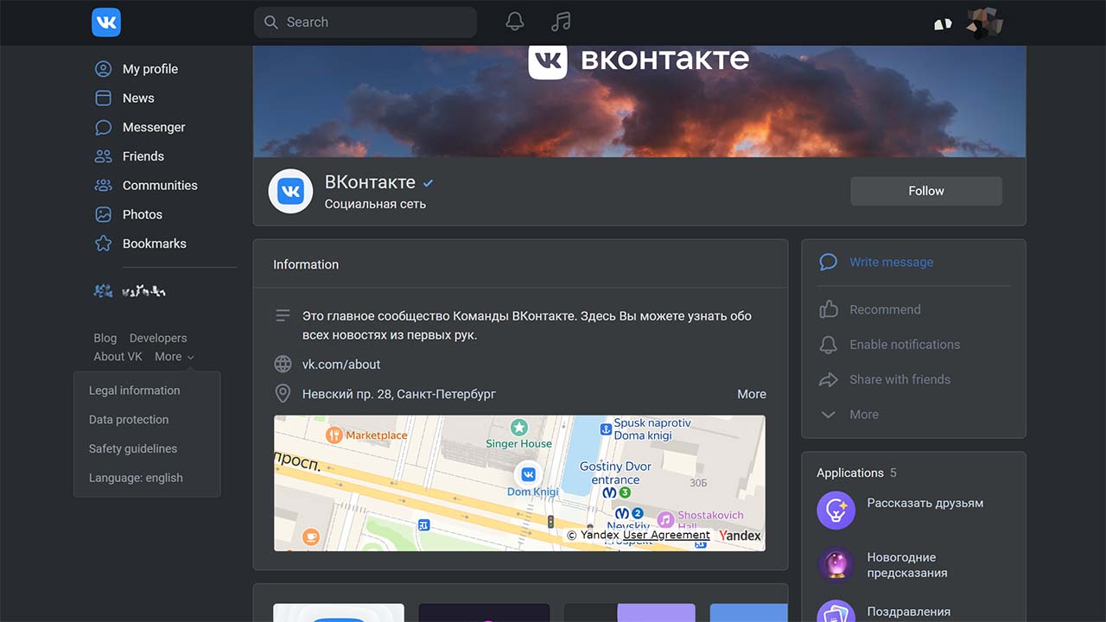Image resolution: width=1106 pixels, height=622 pixels.
Task: Click the Dom Knigi VK marker on the map
Action: pos(527,474)
